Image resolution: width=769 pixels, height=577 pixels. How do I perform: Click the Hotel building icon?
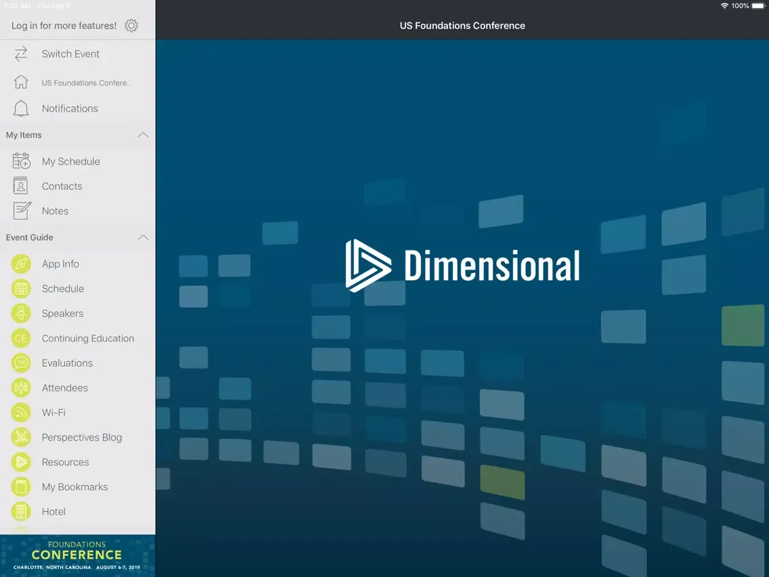point(21,512)
